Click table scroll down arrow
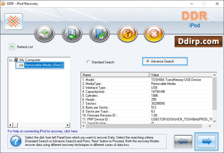The image size is (224, 153). click(214, 121)
